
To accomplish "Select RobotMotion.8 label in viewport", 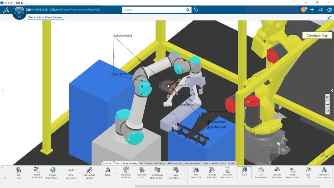I will tap(123, 36).
